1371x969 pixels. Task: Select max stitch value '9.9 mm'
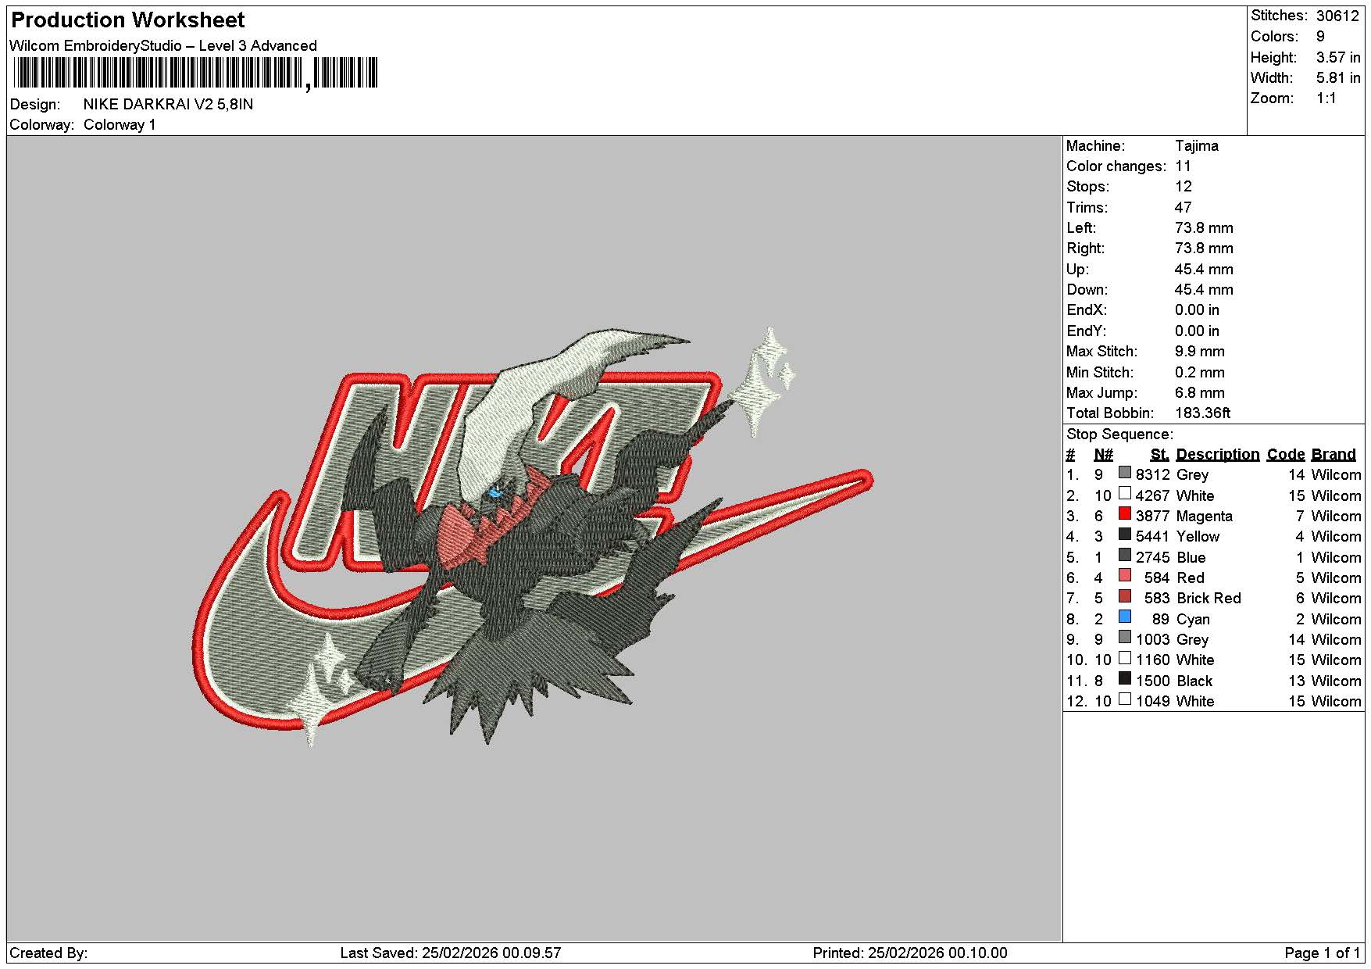(1200, 352)
